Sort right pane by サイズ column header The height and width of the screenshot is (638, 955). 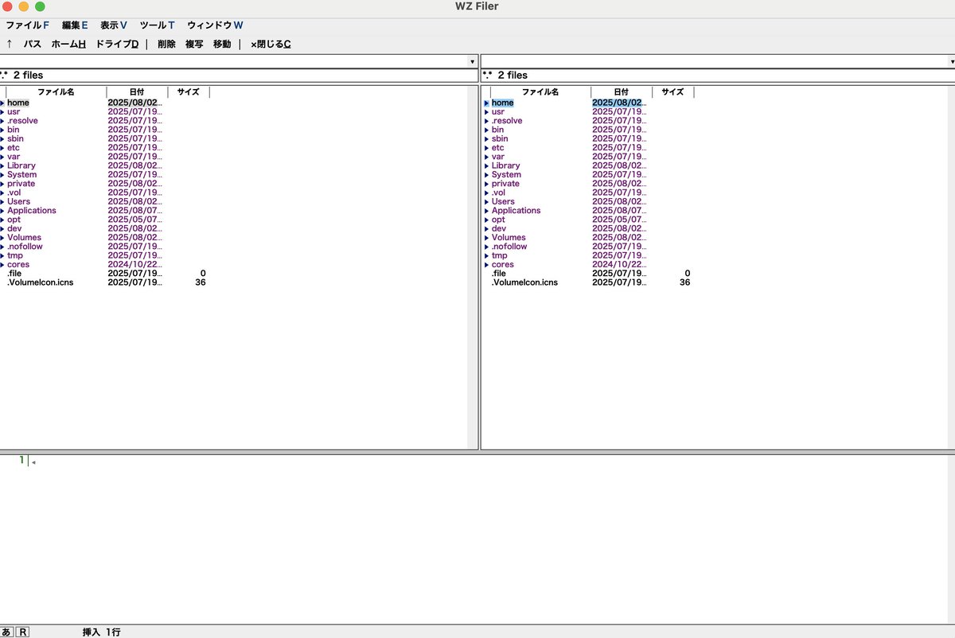[673, 92]
